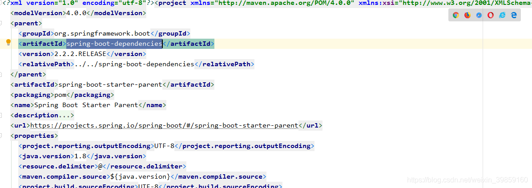Click the opening url tag
532x188 pixels.
tap(20, 125)
